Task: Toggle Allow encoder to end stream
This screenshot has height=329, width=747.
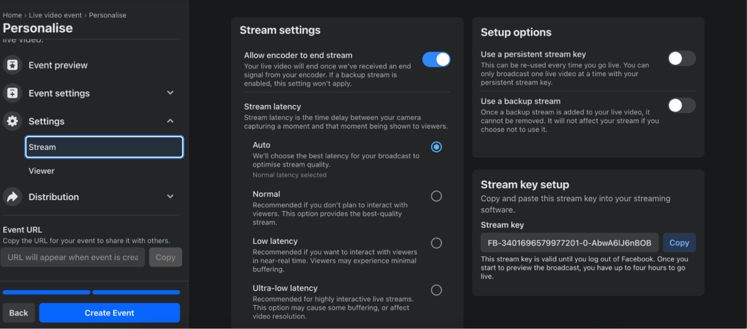Action: click(436, 59)
